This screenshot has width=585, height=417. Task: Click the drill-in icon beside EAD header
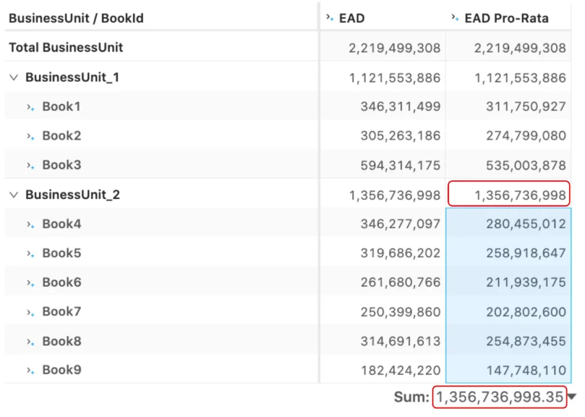330,17
